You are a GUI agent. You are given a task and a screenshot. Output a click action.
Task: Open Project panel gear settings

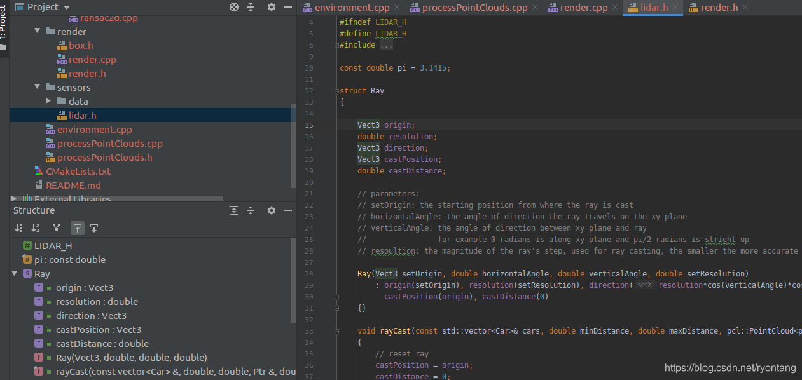pyautogui.click(x=272, y=7)
